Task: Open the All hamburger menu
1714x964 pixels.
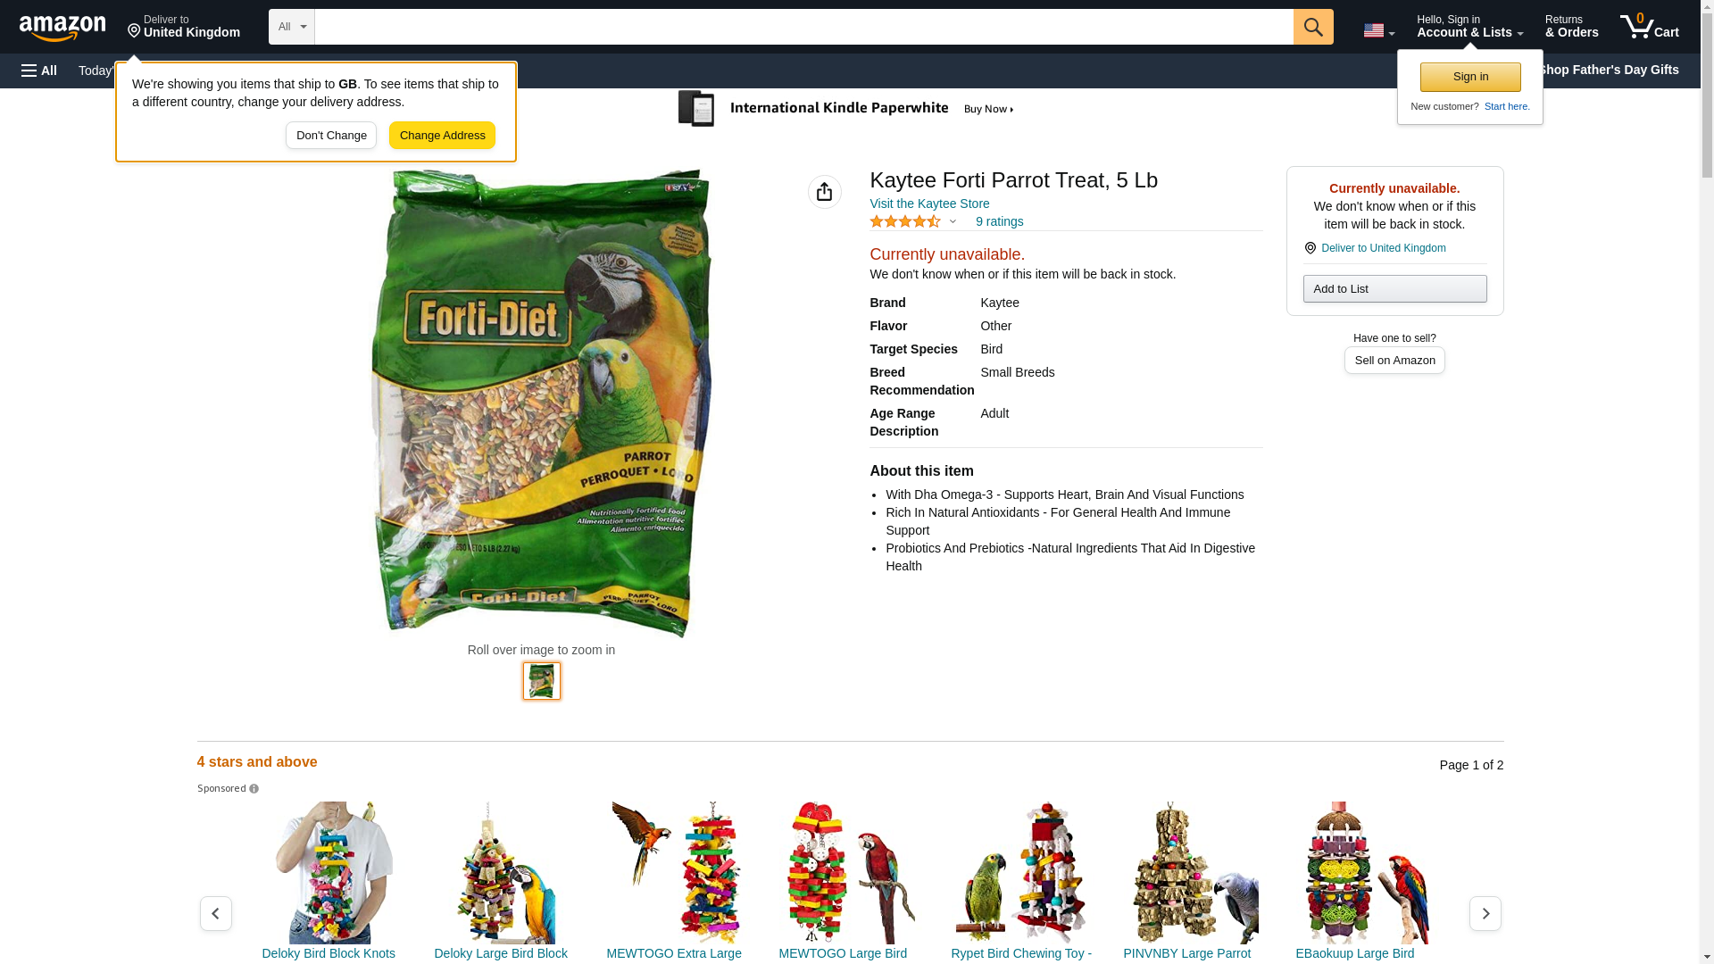Action: pos(39,71)
